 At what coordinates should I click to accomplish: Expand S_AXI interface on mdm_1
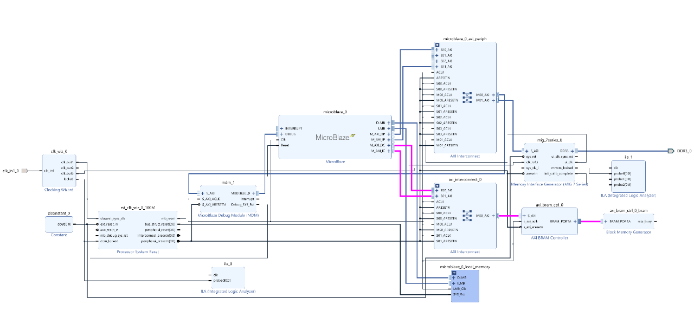[203, 193]
